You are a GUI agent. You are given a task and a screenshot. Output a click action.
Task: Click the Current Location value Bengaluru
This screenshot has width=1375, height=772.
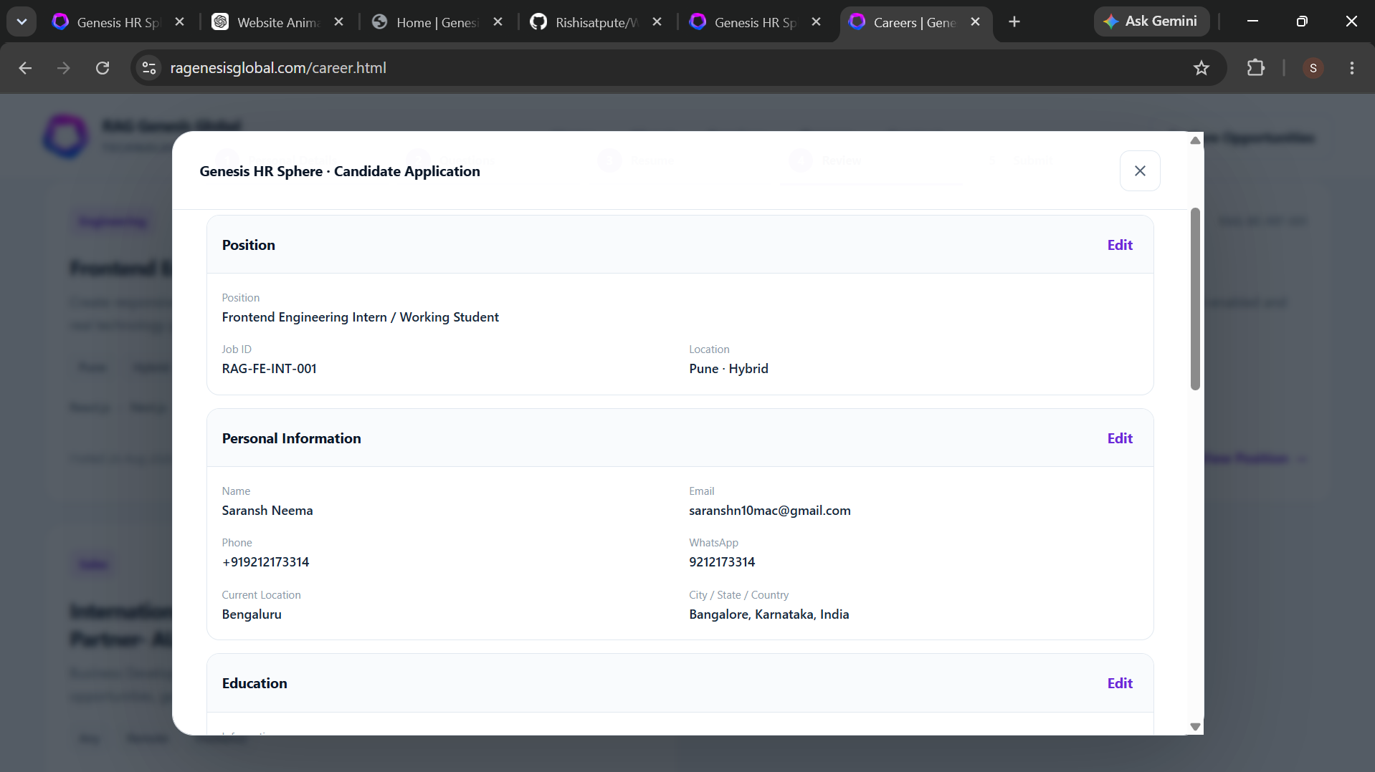click(x=252, y=614)
